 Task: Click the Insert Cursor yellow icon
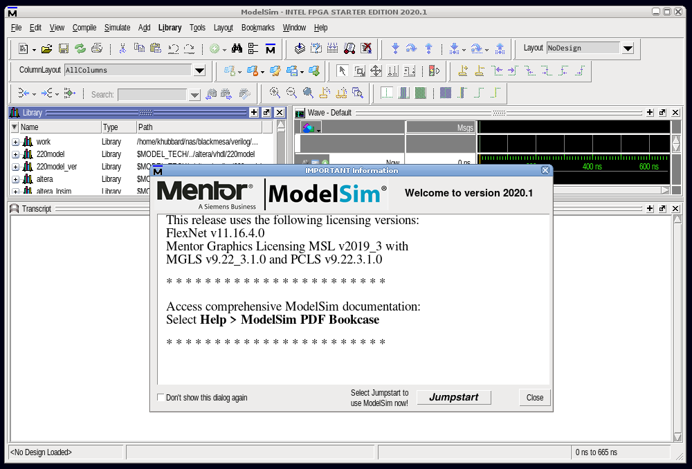pos(462,71)
